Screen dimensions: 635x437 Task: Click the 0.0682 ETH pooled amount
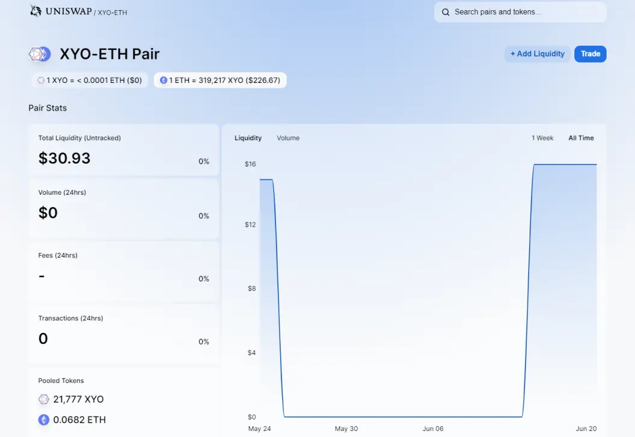(x=79, y=420)
